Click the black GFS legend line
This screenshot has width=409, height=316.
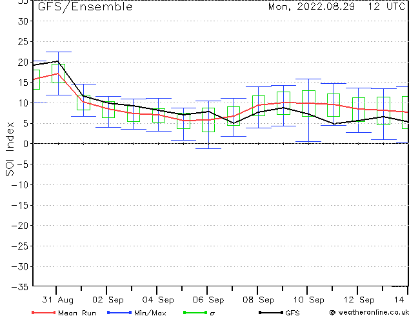[271, 312]
